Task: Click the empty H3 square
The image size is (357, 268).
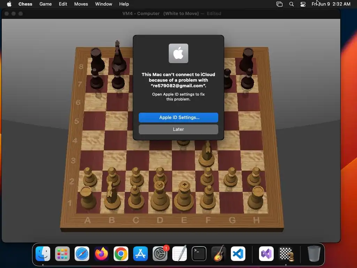Action: click(x=252, y=160)
